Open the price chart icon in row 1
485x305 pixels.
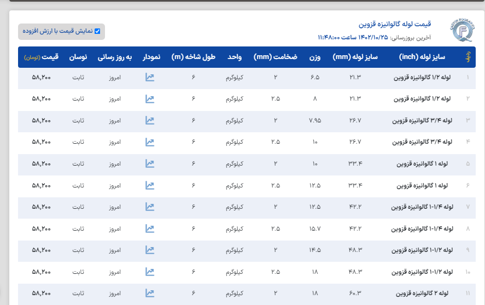coord(150,78)
